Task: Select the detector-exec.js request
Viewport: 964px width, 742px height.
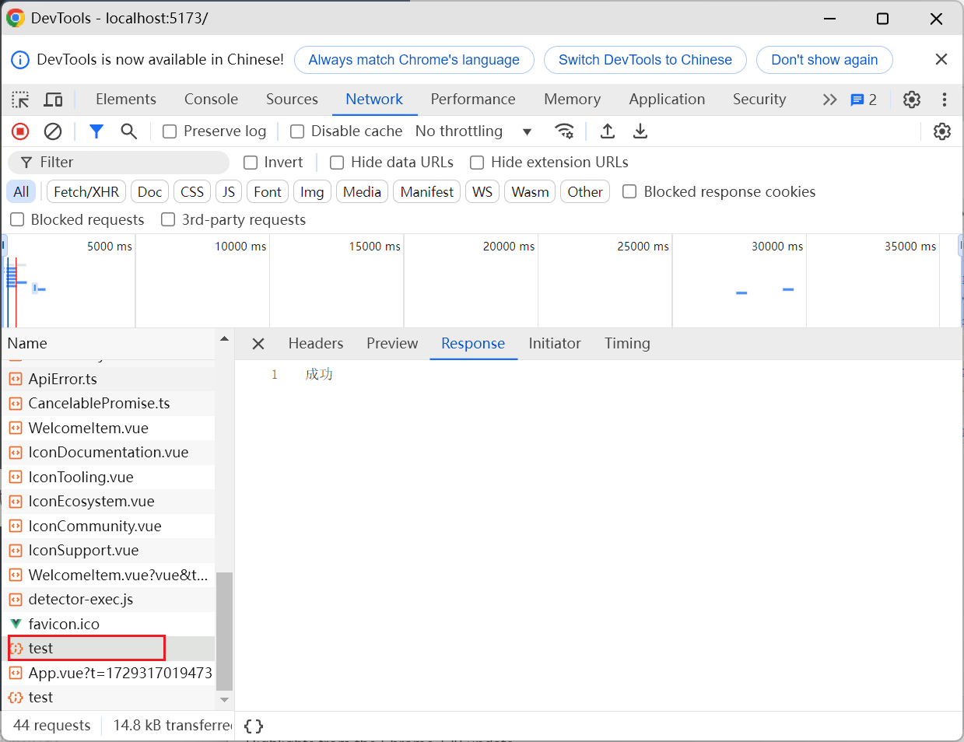Action: (109, 600)
